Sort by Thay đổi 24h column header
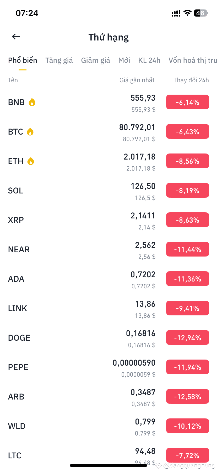 tap(191, 80)
